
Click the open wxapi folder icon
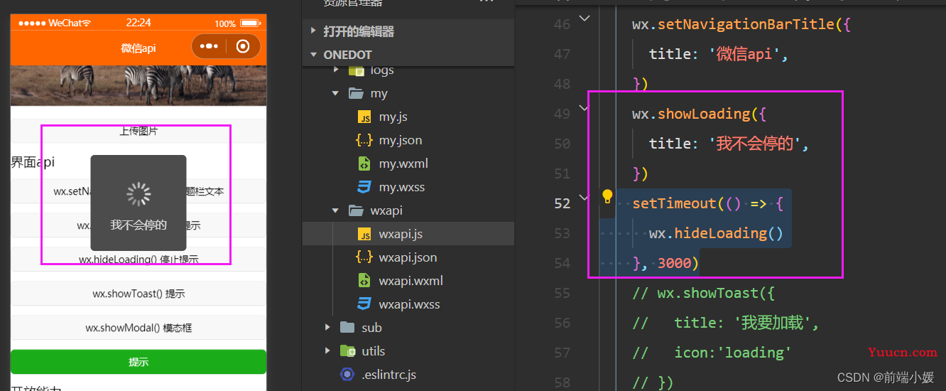point(356,211)
